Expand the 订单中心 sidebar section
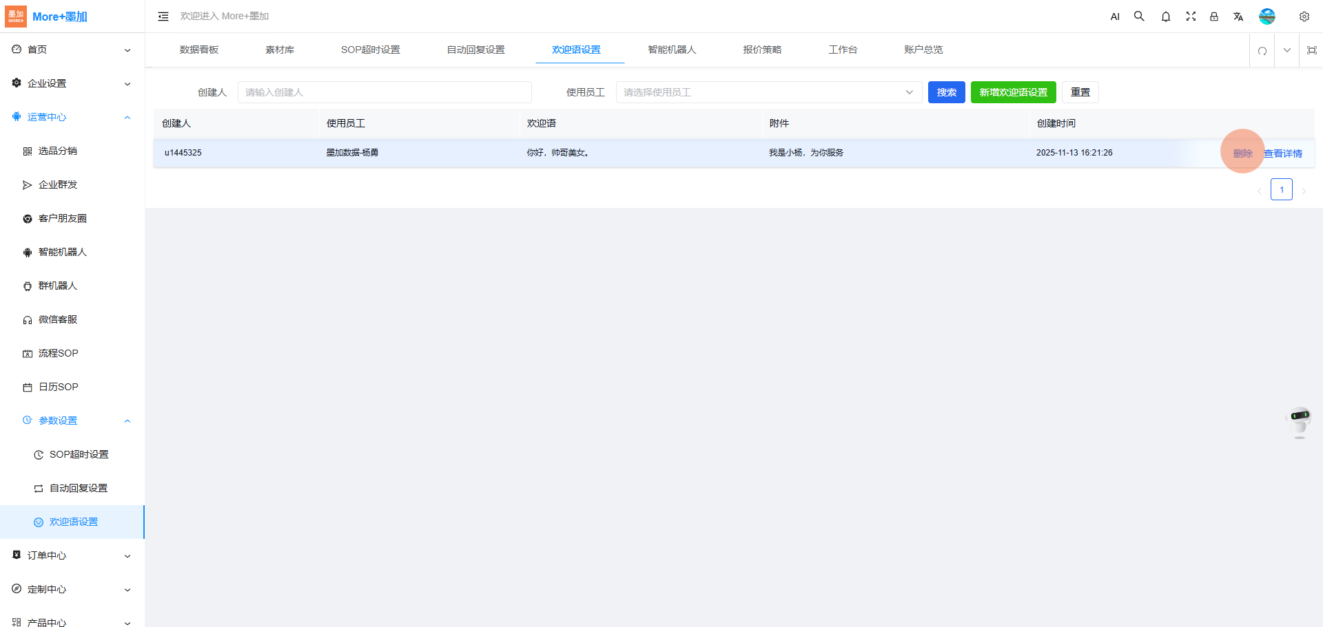This screenshot has width=1323, height=627. click(x=72, y=555)
